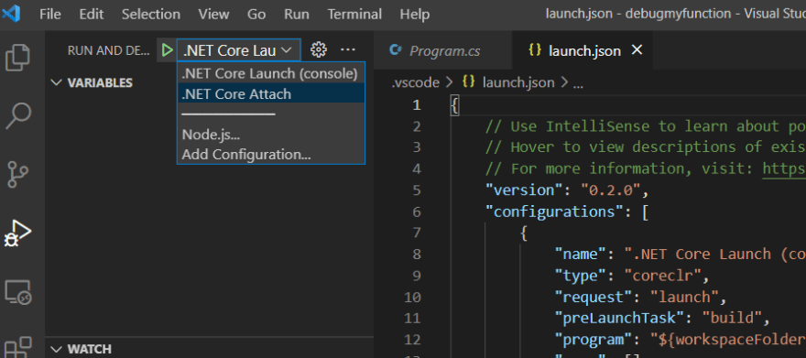The height and width of the screenshot is (358, 806).
Task: Start debugging with the green play button
Action: click(x=167, y=50)
